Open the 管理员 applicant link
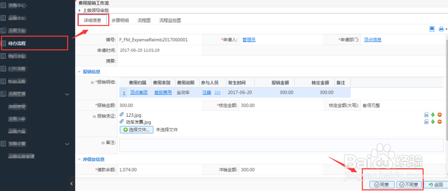Viewport: 448px width, 191px height. 249,40
